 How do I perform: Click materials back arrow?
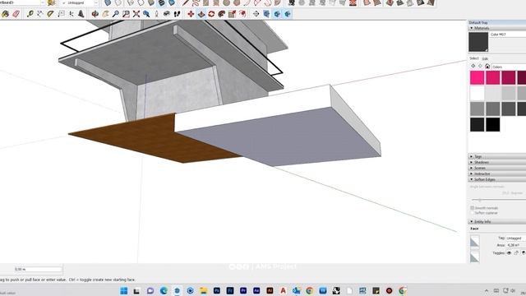tap(473, 66)
